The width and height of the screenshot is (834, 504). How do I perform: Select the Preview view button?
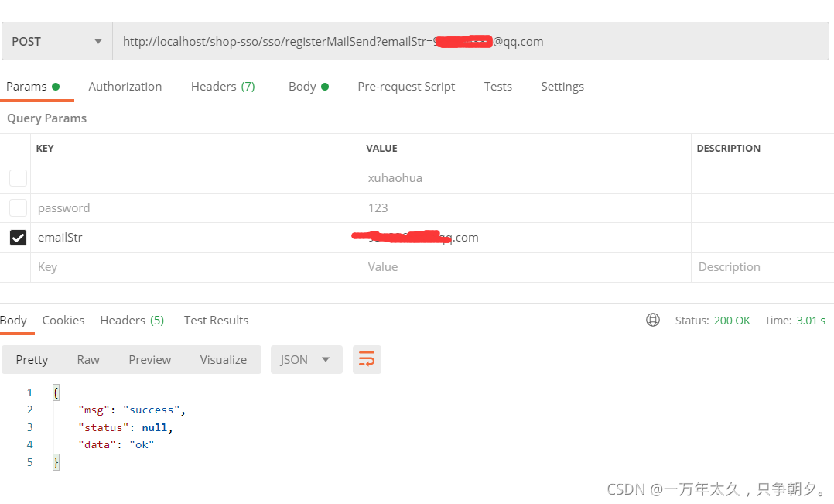[x=149, y=360]
